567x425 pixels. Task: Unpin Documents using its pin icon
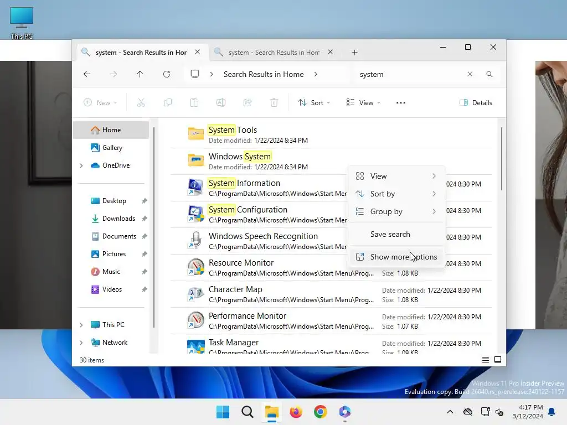[145, 236]
